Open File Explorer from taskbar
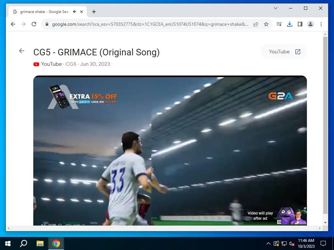 pos(40,243)
